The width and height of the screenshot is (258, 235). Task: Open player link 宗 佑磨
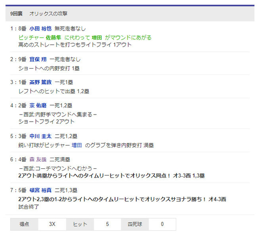(38, 105)
